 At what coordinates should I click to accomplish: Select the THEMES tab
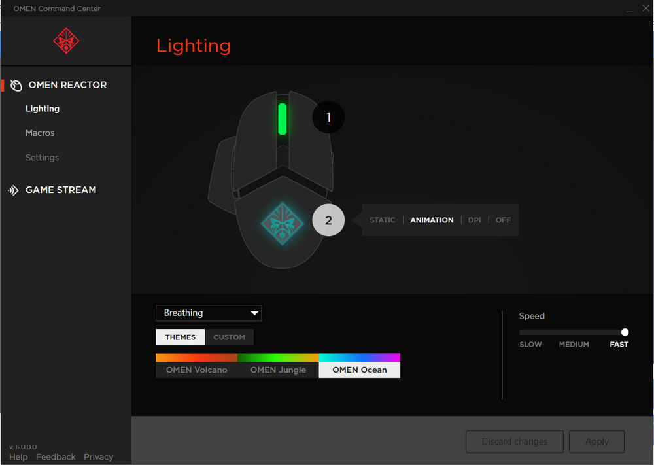181,337
